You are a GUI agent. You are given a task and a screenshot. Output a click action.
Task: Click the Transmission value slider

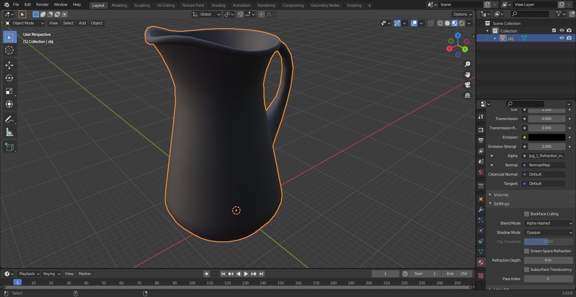(546, 119)
